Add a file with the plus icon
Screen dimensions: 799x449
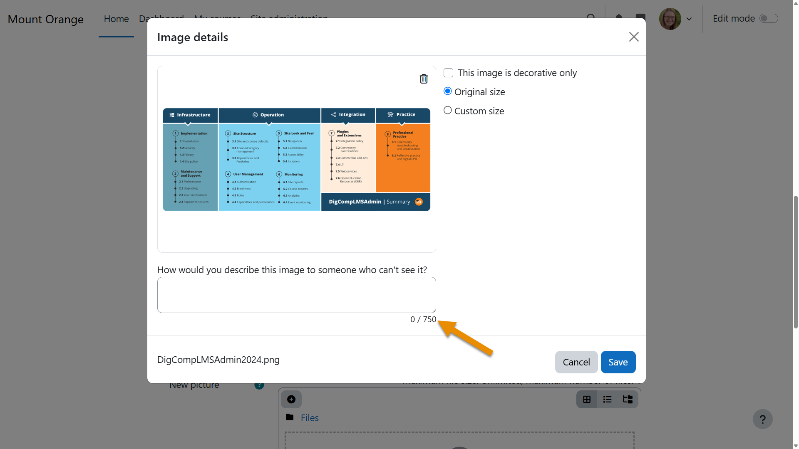(291, 399)
